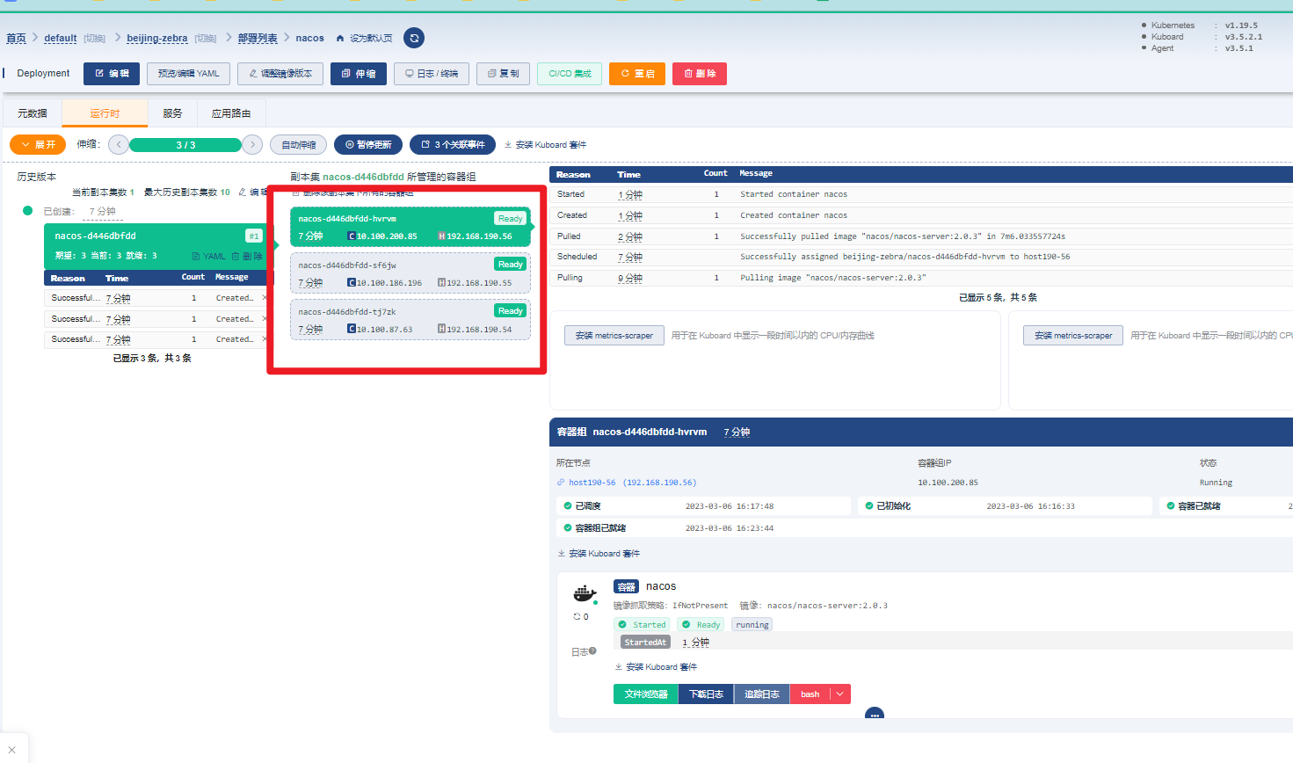Click [切换] next to beijing-zebra
Screen dimensions: 1293x763
[205, 39]
